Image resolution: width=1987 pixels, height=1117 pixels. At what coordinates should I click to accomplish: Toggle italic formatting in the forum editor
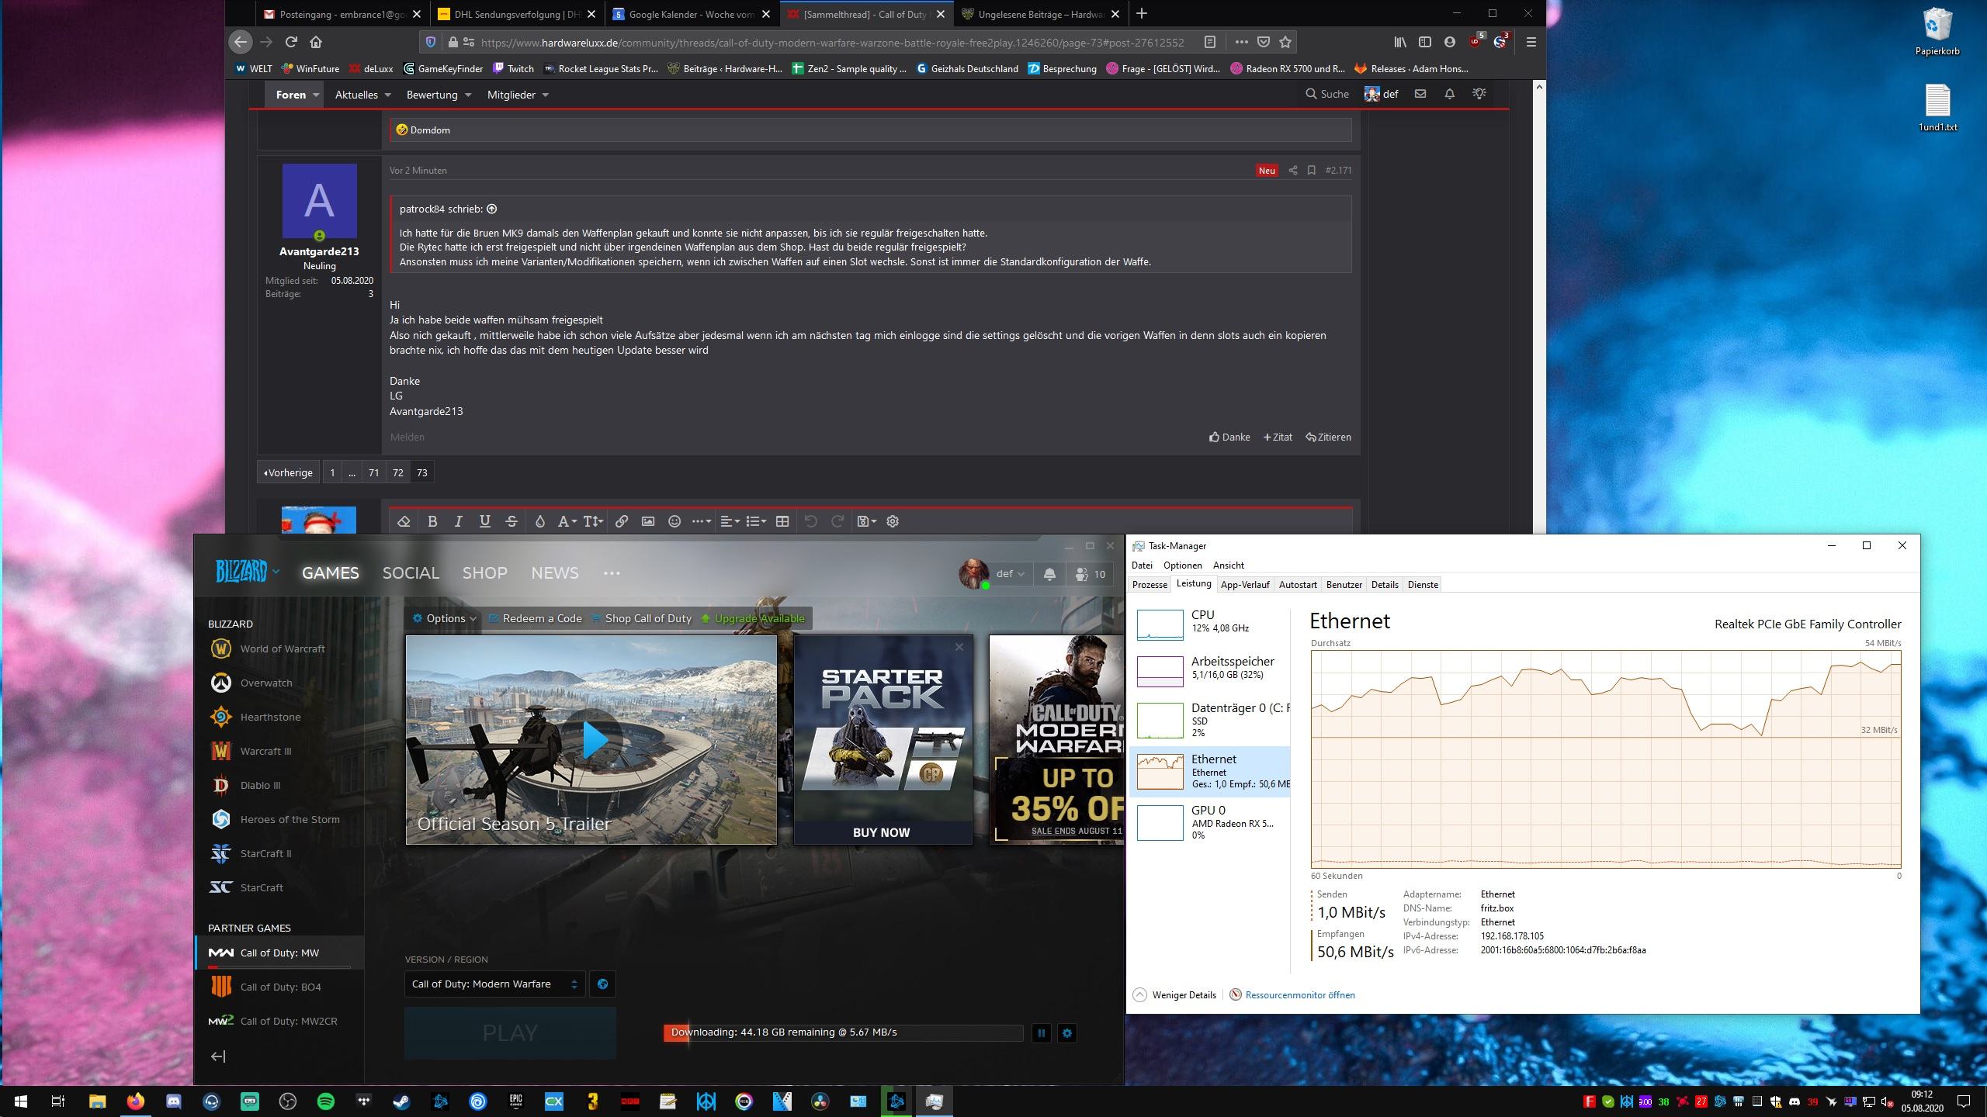(x=458, y=521)
